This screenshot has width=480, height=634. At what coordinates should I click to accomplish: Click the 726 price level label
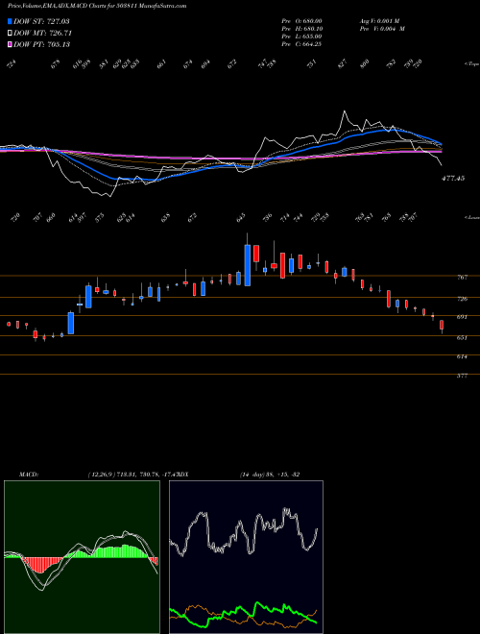(462, 299)
